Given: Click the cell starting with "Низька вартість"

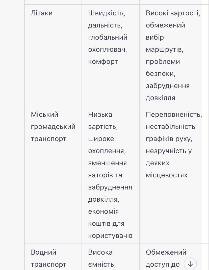Looking at the screenshot, I should (x=110, y=175).
